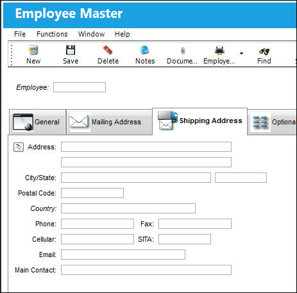297x293 pixels.
Task: Switch to the Optional tab
Action: click(272, 122)
